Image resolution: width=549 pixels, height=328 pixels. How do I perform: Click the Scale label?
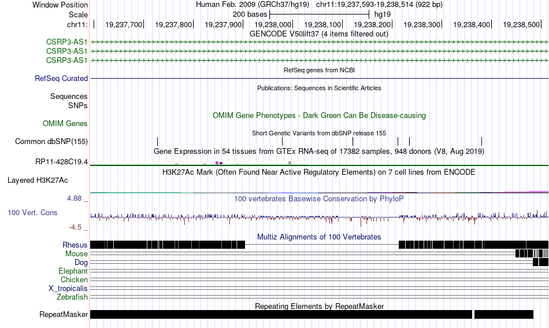(x=78, y=14)
